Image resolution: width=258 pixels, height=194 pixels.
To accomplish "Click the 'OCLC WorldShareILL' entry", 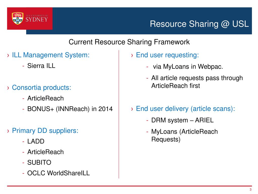I will [58, 173].
